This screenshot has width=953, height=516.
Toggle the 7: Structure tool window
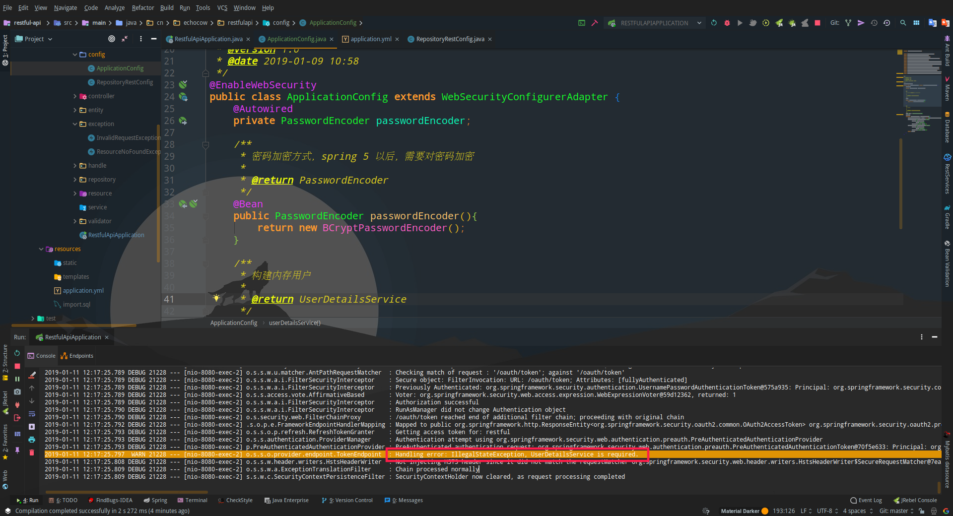click(5, 363)
